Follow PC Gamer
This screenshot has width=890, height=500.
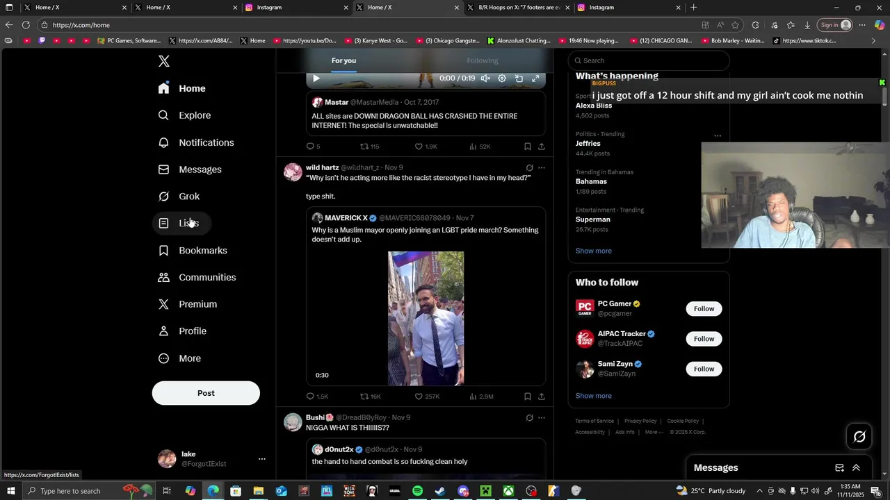(x=704, y=308)
